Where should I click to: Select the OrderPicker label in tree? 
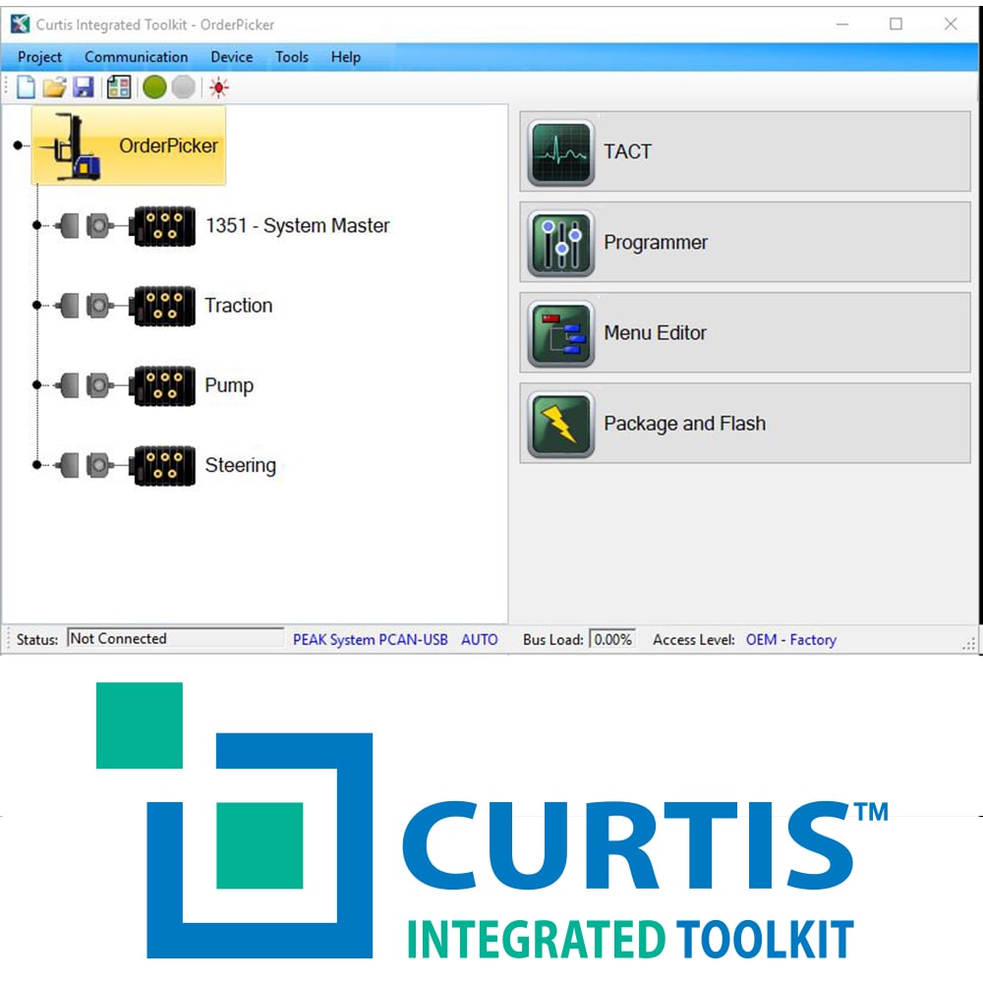coord(169,146)
